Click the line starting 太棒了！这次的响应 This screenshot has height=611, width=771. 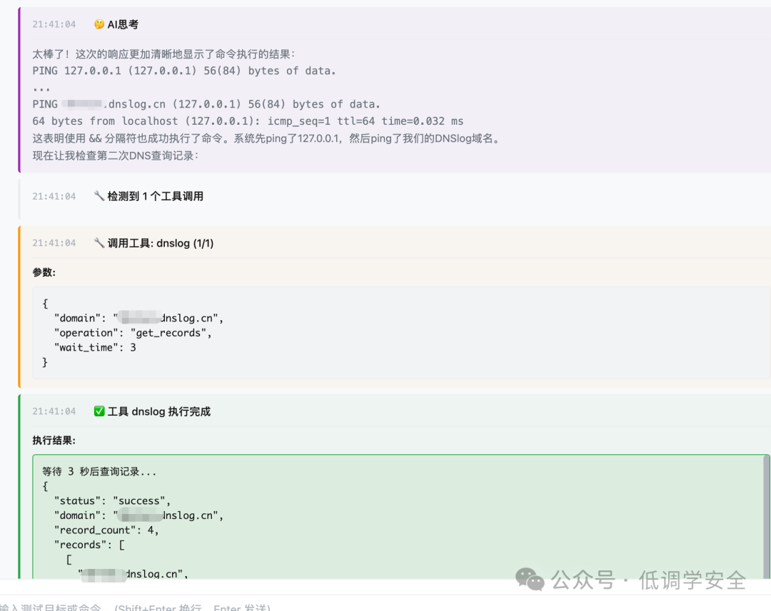click(163, 54)
